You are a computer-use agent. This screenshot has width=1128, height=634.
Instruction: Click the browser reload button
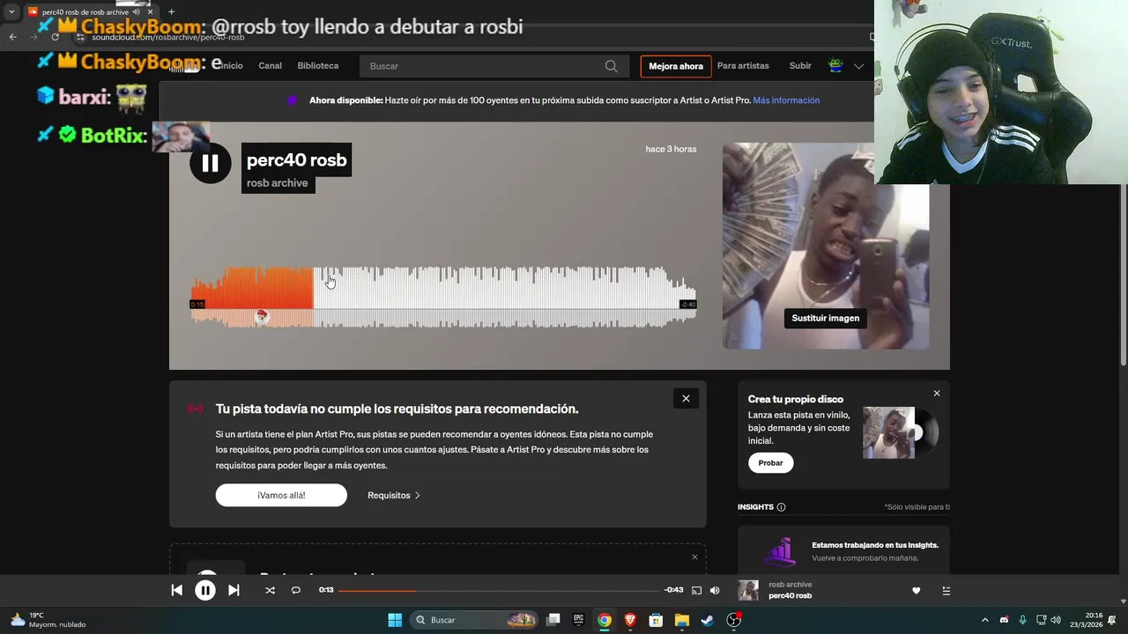pyautogui.click(x=55, y=37)
